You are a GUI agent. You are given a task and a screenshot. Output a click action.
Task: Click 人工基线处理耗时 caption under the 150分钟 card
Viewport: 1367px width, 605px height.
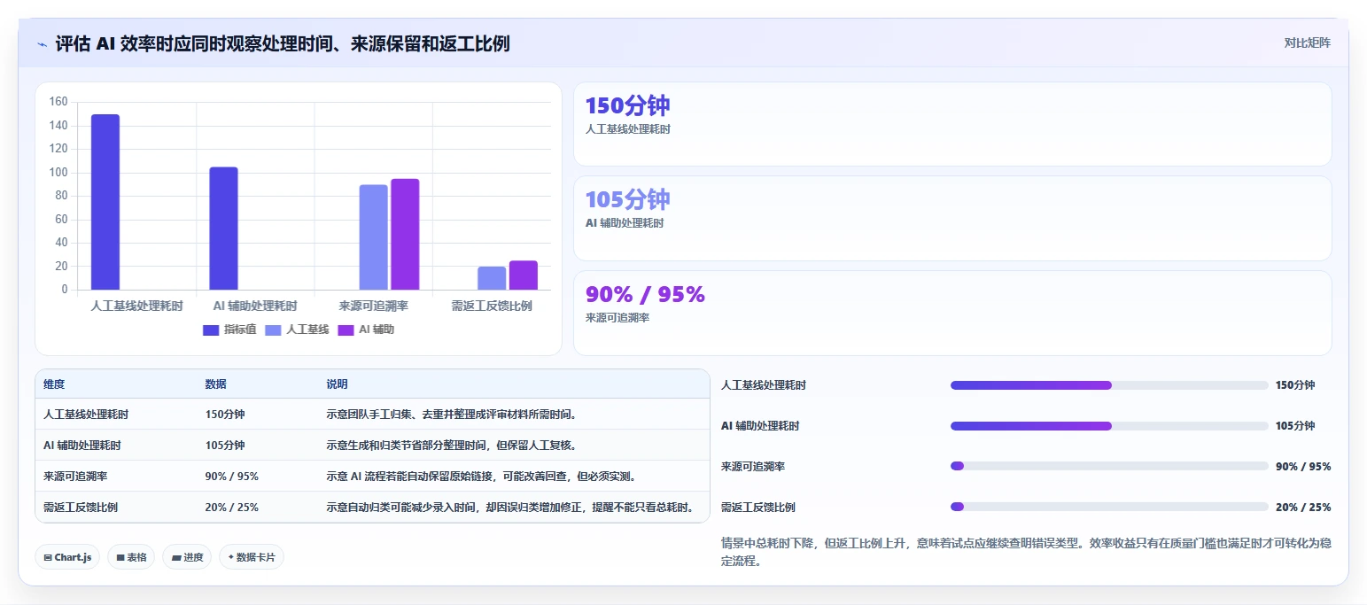pyautogui.click(x=628, y=129)
